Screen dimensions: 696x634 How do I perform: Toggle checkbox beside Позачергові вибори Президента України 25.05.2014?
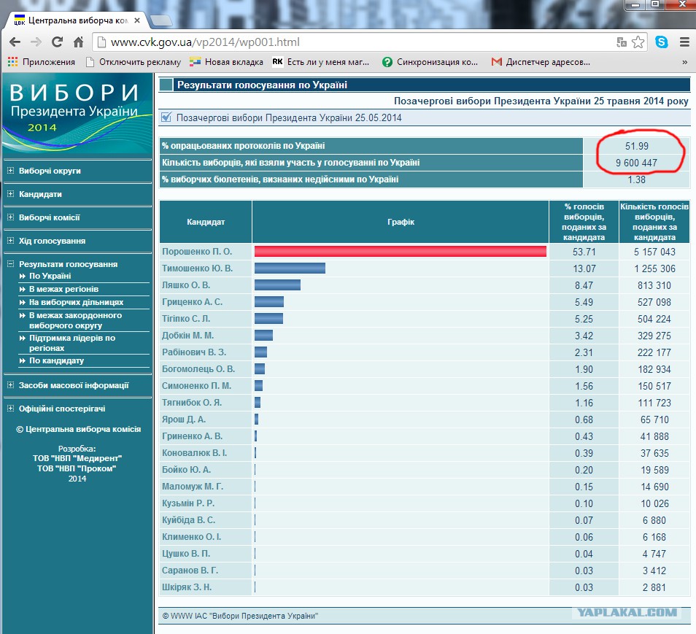point(166,117)
